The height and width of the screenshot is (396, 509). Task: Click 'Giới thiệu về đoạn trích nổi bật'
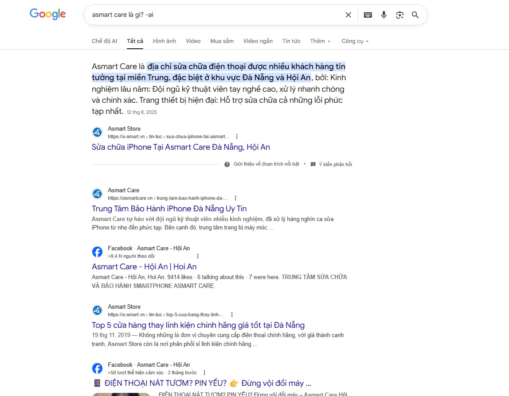(x=266, y=164)
